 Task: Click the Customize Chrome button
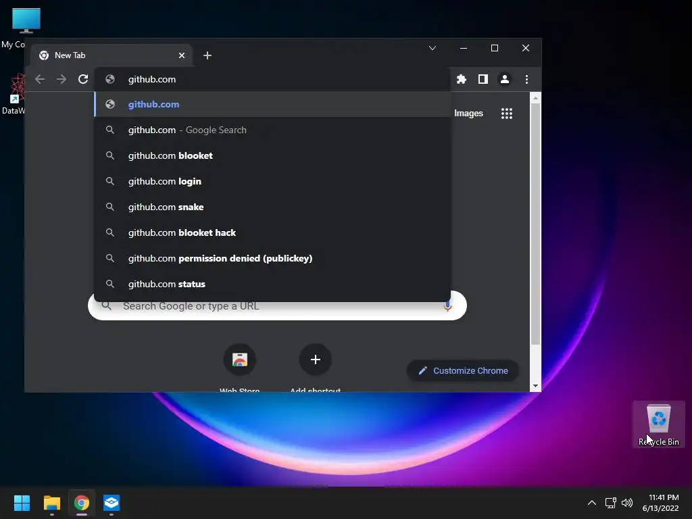pos(462,371)
